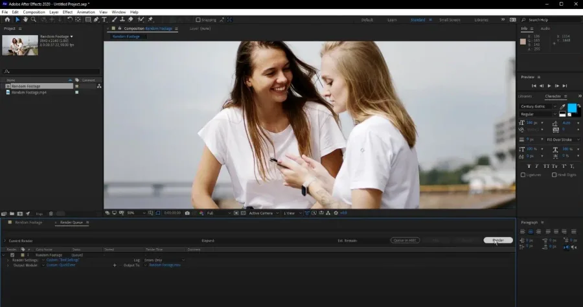The width and height of the screenshot is (583, 307).
Task: Select the Zoom magnifier tool
Action: click(34, 19)
